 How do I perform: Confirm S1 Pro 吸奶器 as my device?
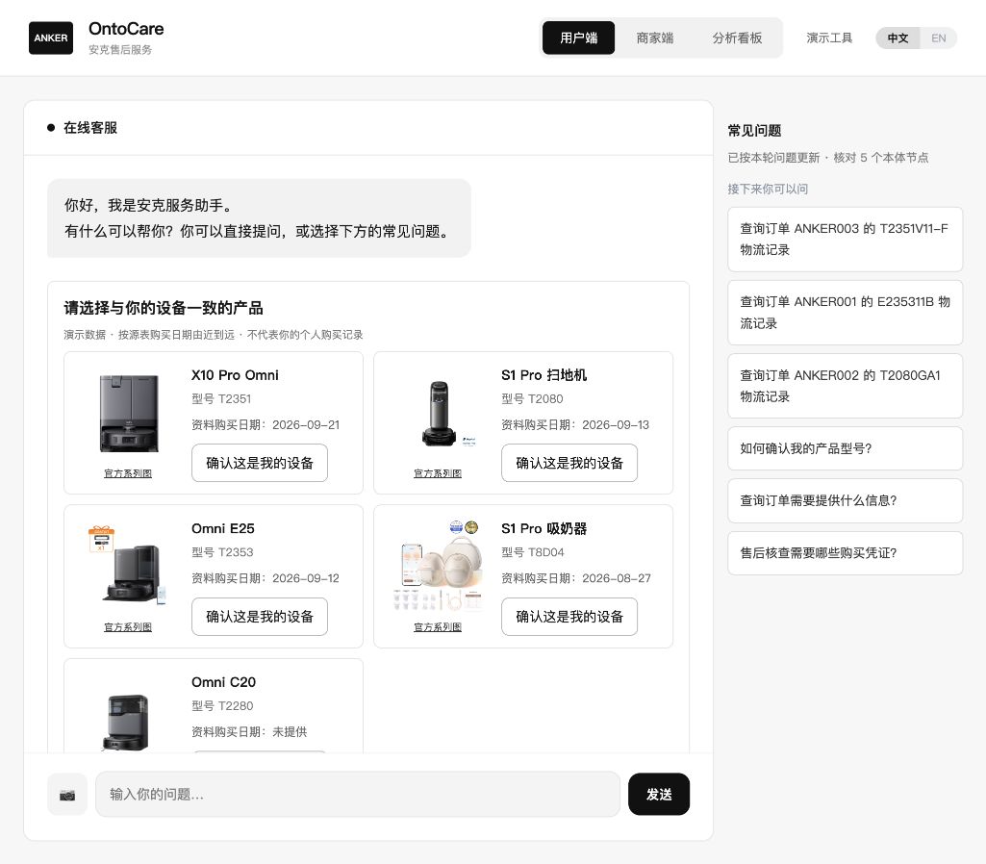(569, 616)
